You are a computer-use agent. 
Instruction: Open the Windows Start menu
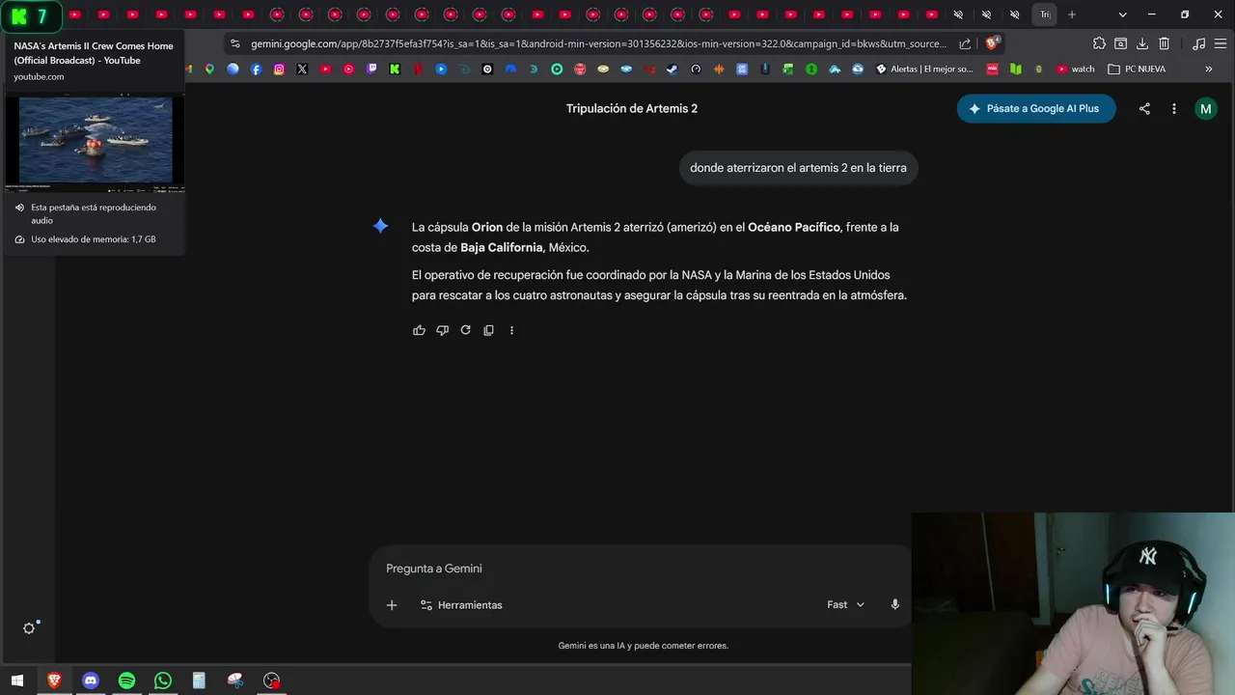point(16,681)
